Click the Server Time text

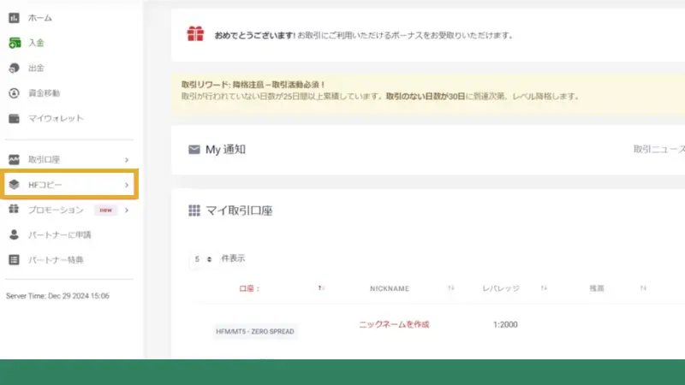pyautogui.click(x=57, y=296)
